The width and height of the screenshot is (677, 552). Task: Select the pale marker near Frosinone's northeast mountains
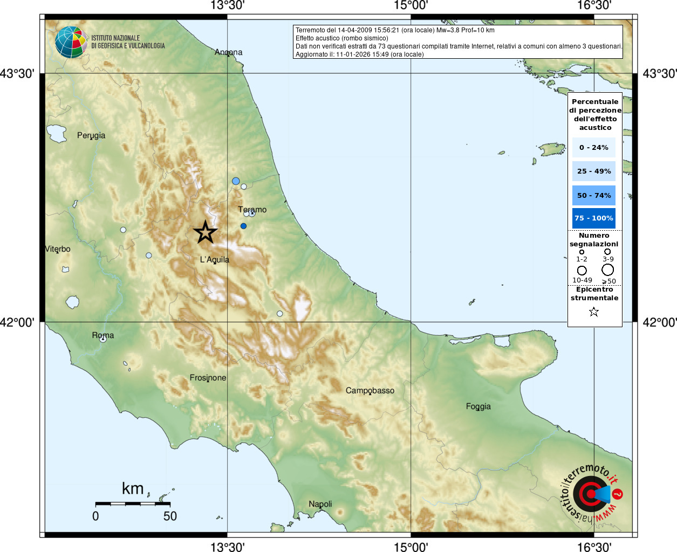(x=279, y=314)
